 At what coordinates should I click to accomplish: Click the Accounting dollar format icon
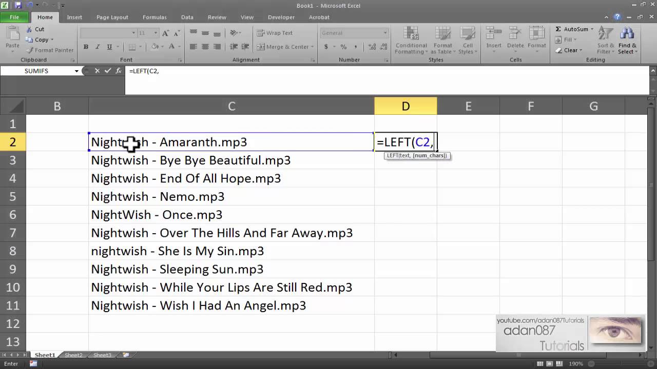326,47
